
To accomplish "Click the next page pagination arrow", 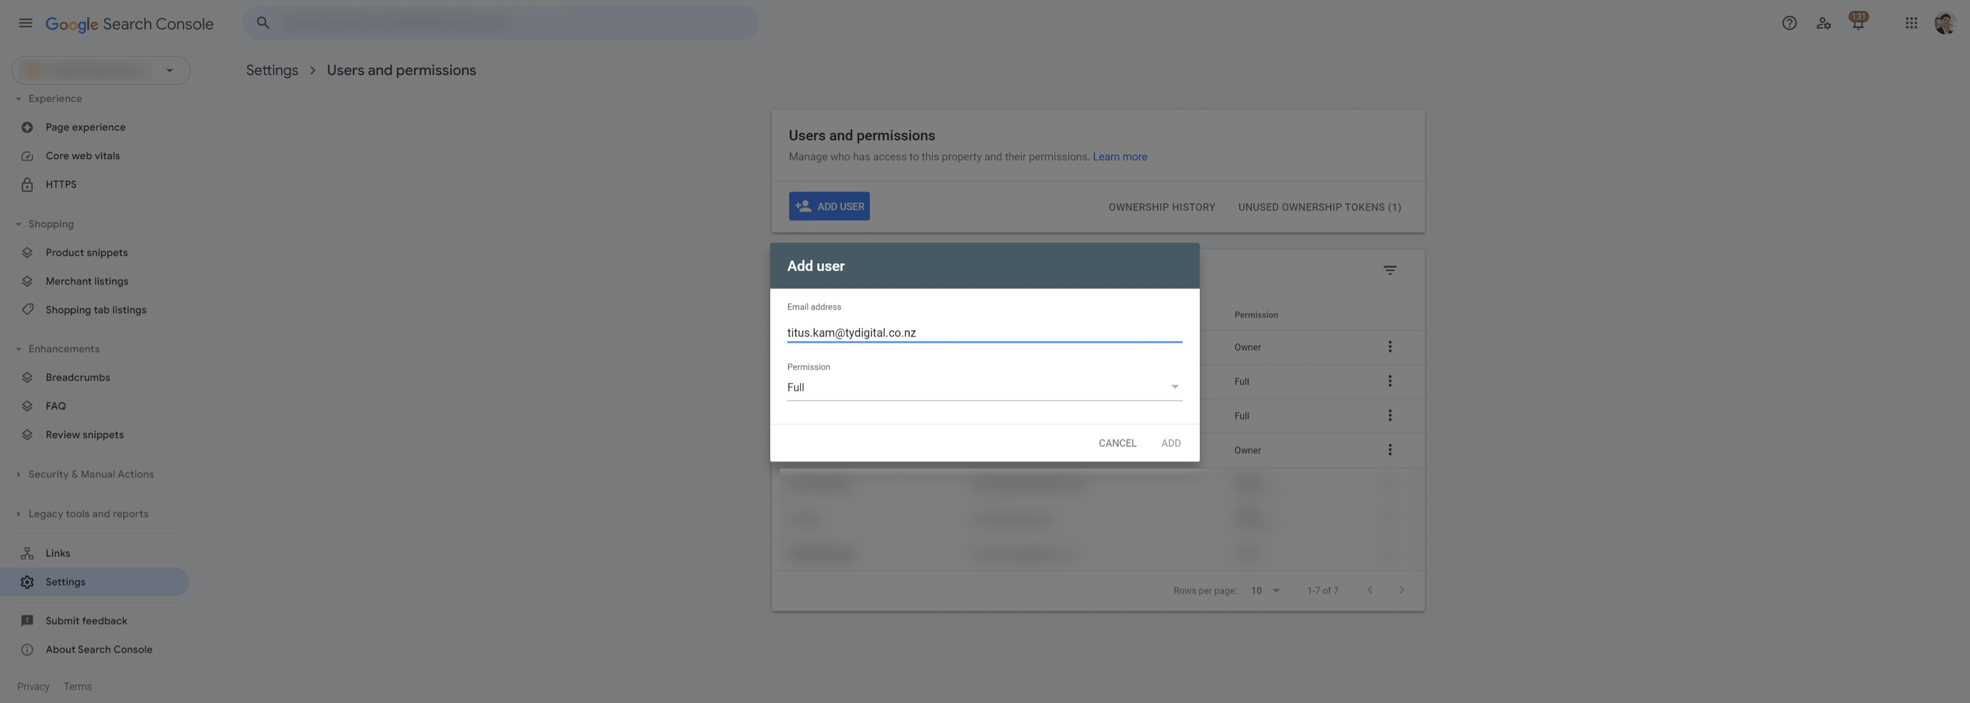I will pos(1402,590).
